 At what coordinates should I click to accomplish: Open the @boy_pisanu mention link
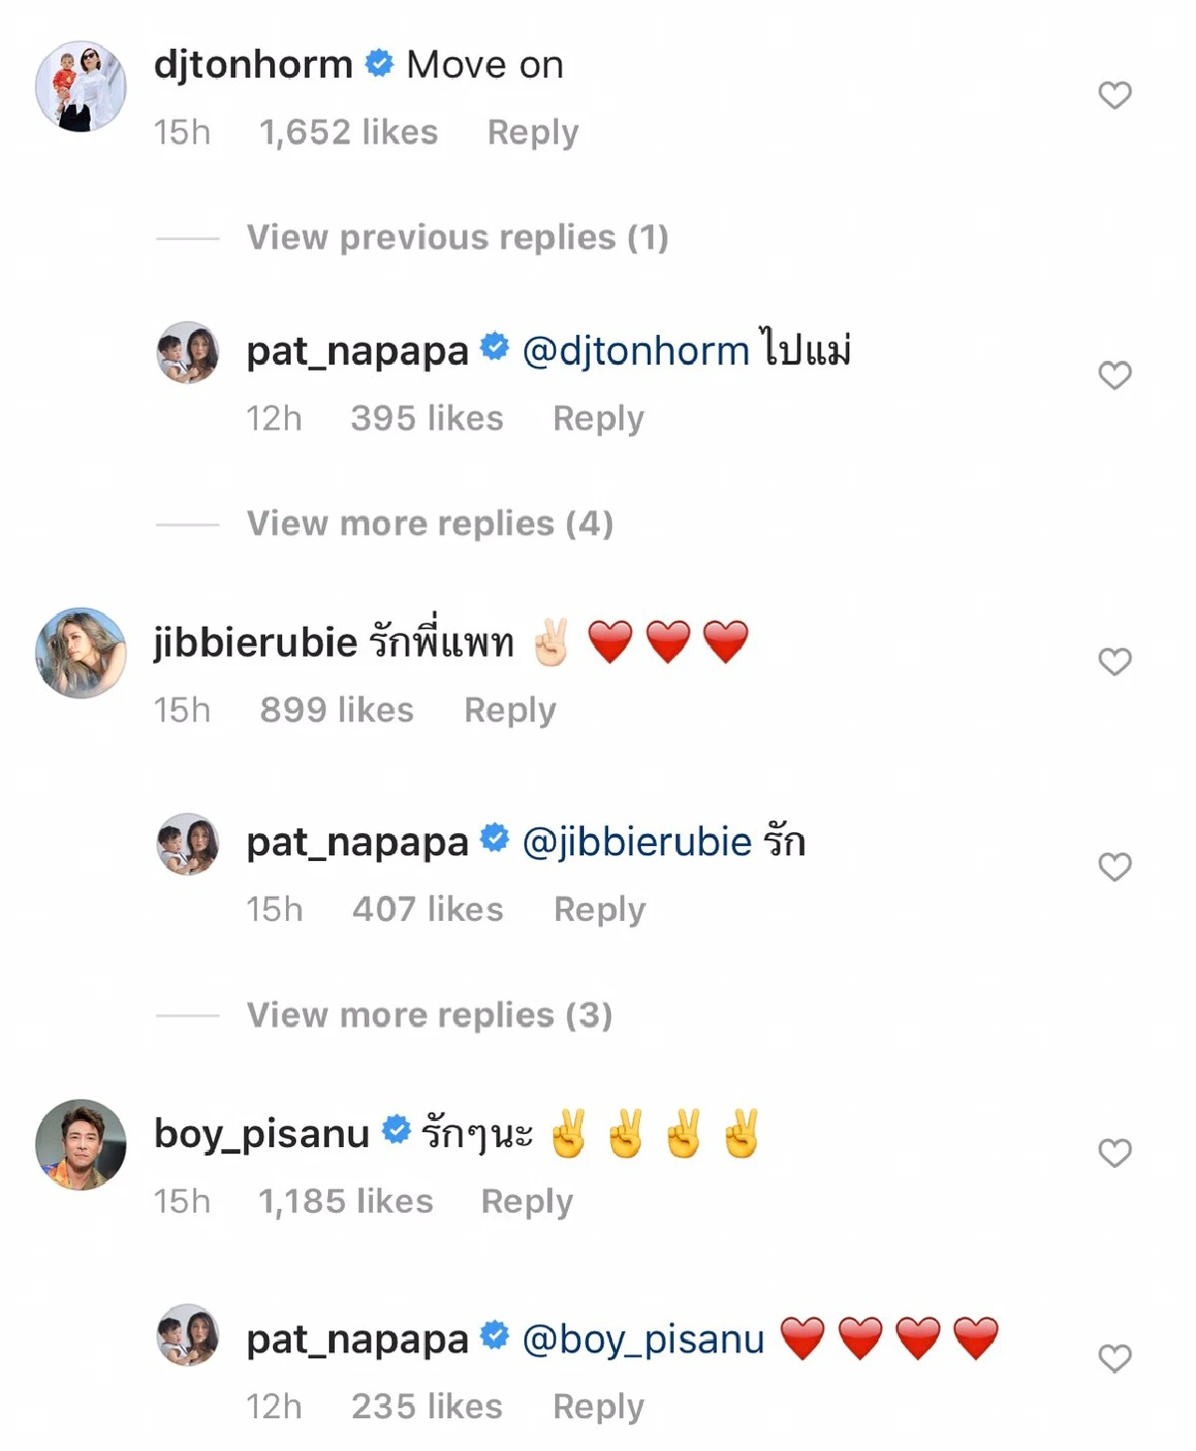pos(643,1339)
